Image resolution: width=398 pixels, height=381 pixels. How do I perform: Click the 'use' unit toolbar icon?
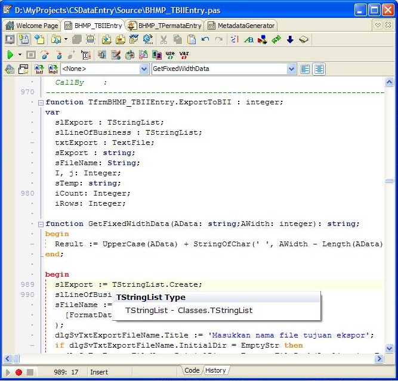[x=170, y=55]
